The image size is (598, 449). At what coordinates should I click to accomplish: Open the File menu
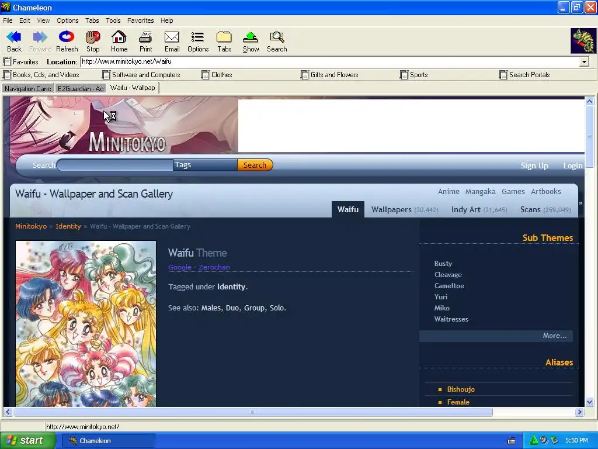[x=8, y=20]
